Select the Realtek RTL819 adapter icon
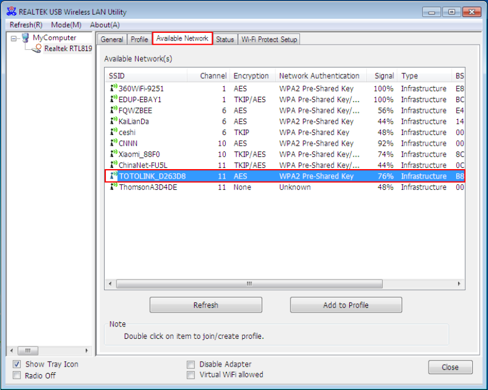Screen dimensions: 488x390 (36, 49)
